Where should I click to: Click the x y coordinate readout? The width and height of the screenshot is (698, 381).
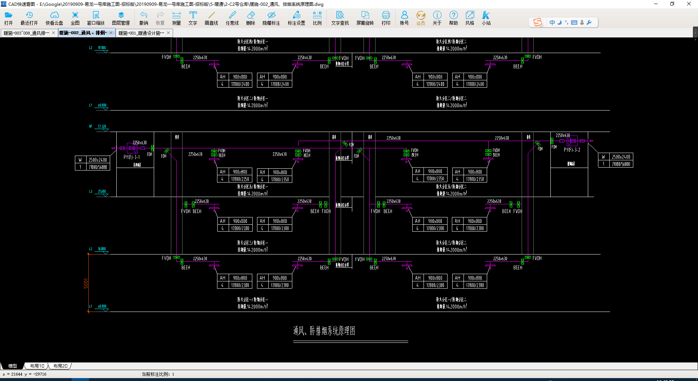pyautogui.click(x=24, y=374)
